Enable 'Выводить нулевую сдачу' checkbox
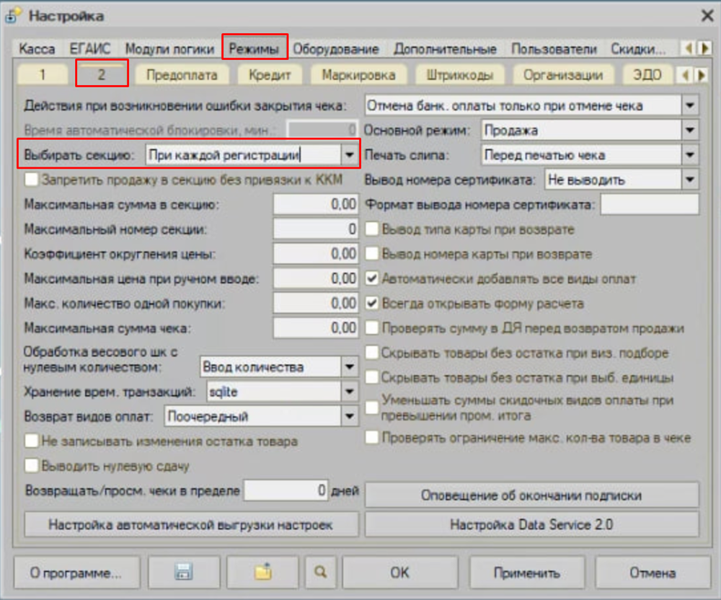 pyautogui.click(x=32, y=466)
